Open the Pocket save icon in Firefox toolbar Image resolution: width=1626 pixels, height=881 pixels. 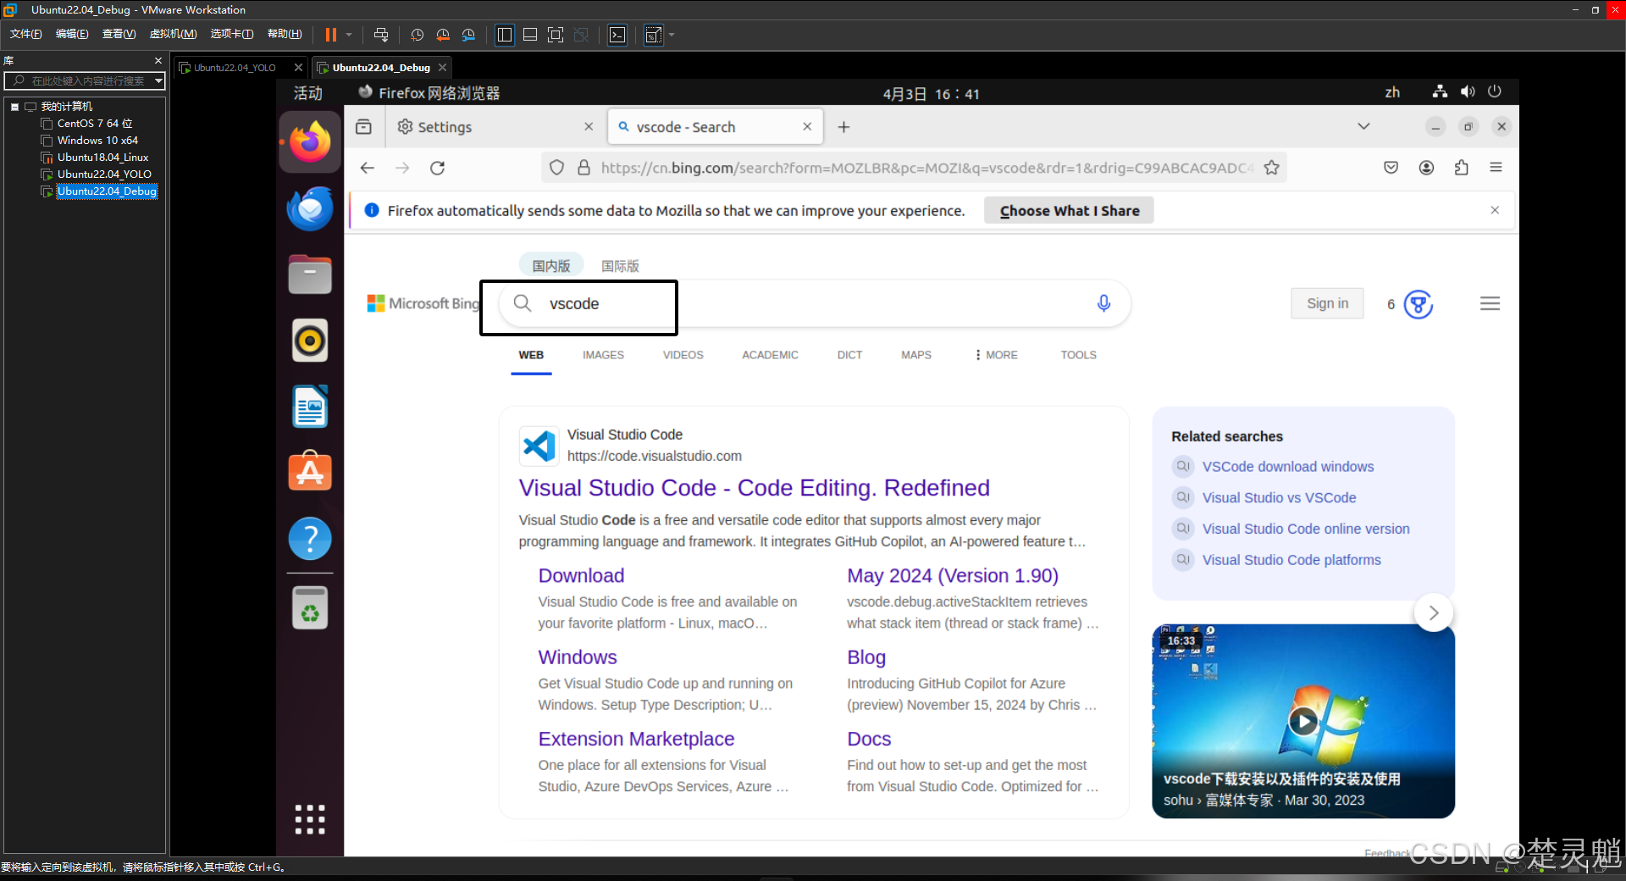pos(1391,168)
